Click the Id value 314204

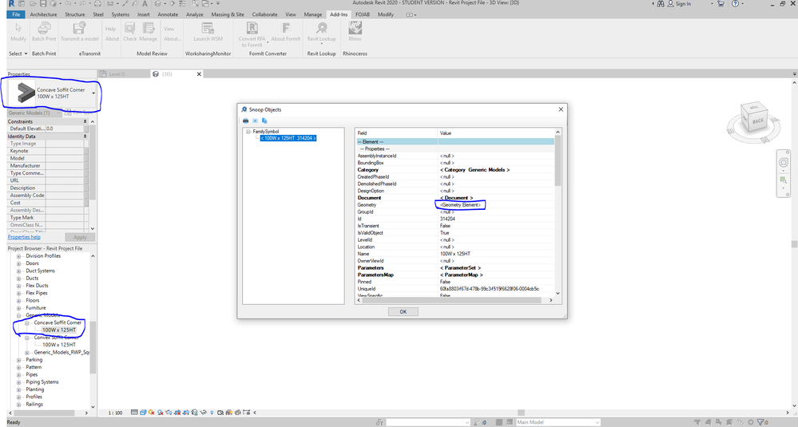coord(447,219)
